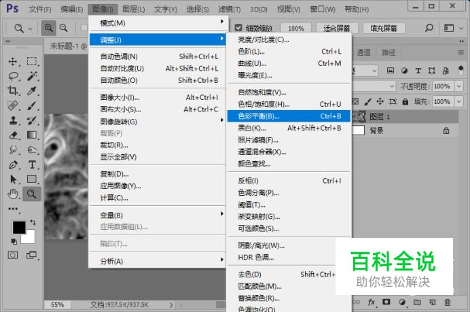The height and width of the screenshot is (312, 470).
Task: Click the create new layer icon
Action: point(432,302)
